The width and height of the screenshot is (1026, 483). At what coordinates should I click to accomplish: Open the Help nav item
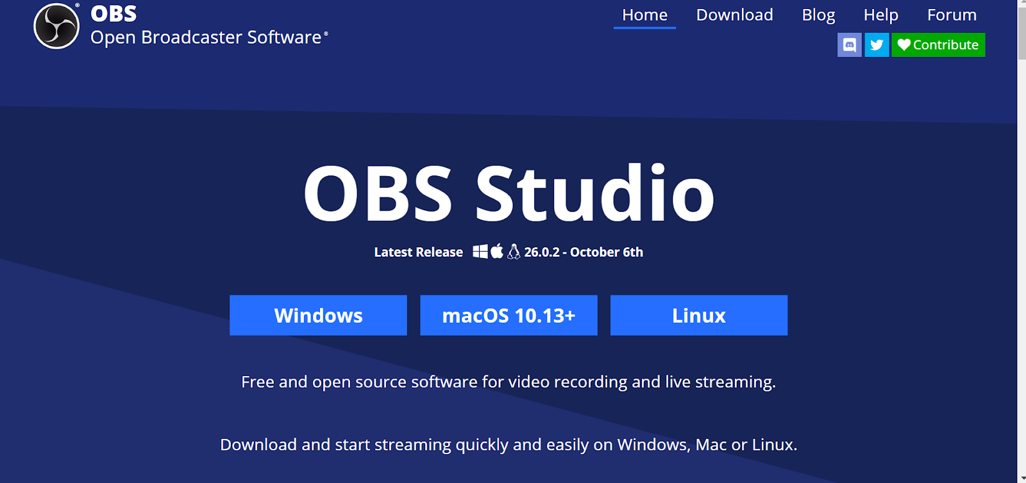coord(880,15)
